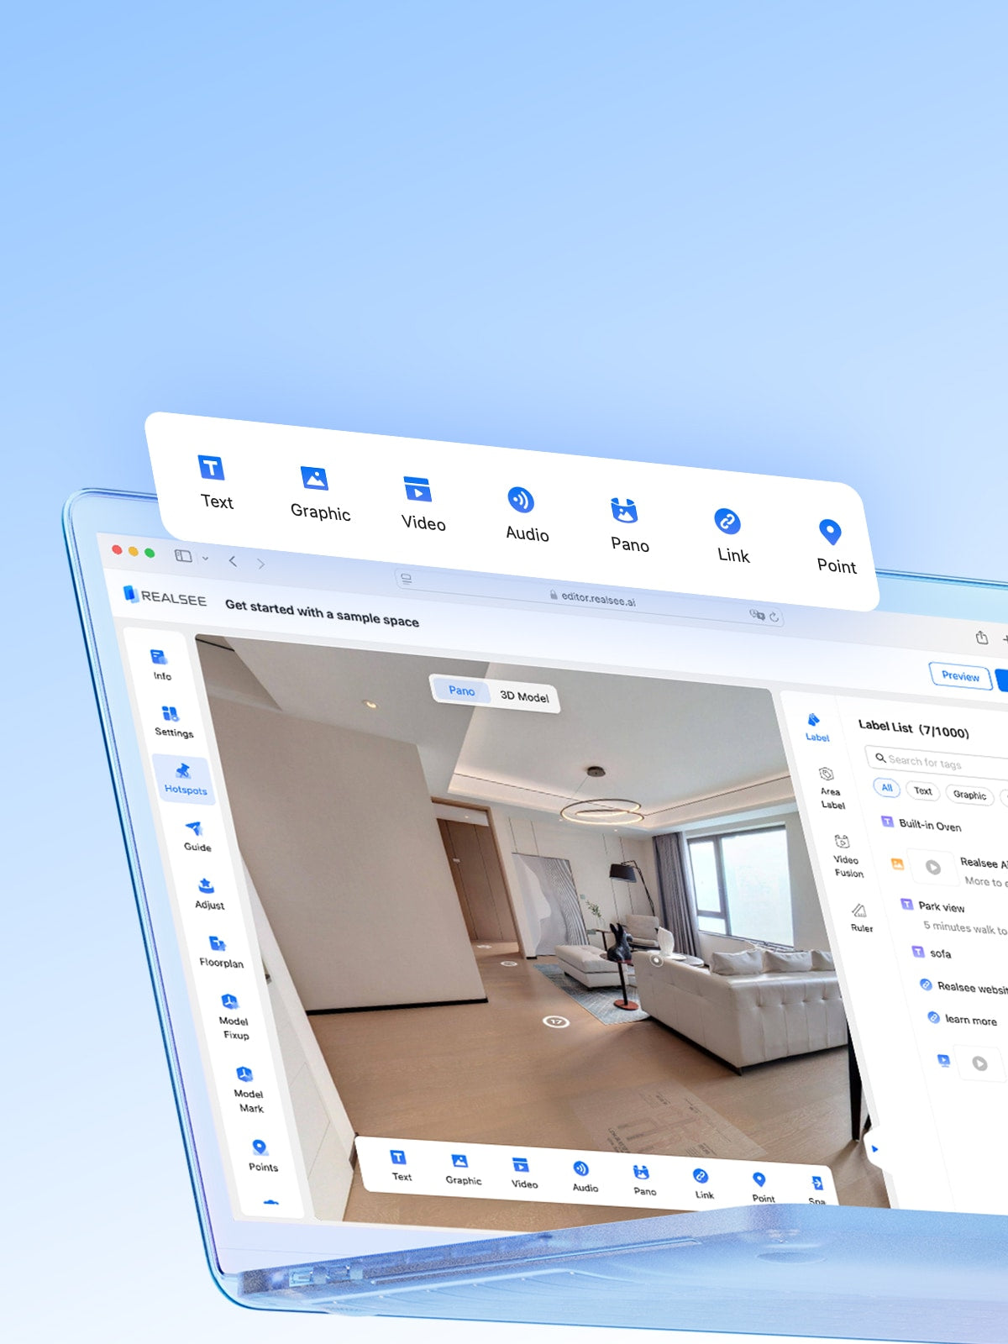Click the Preview button
This screenshot has height=1344, width=1008.
click(960, 675)
